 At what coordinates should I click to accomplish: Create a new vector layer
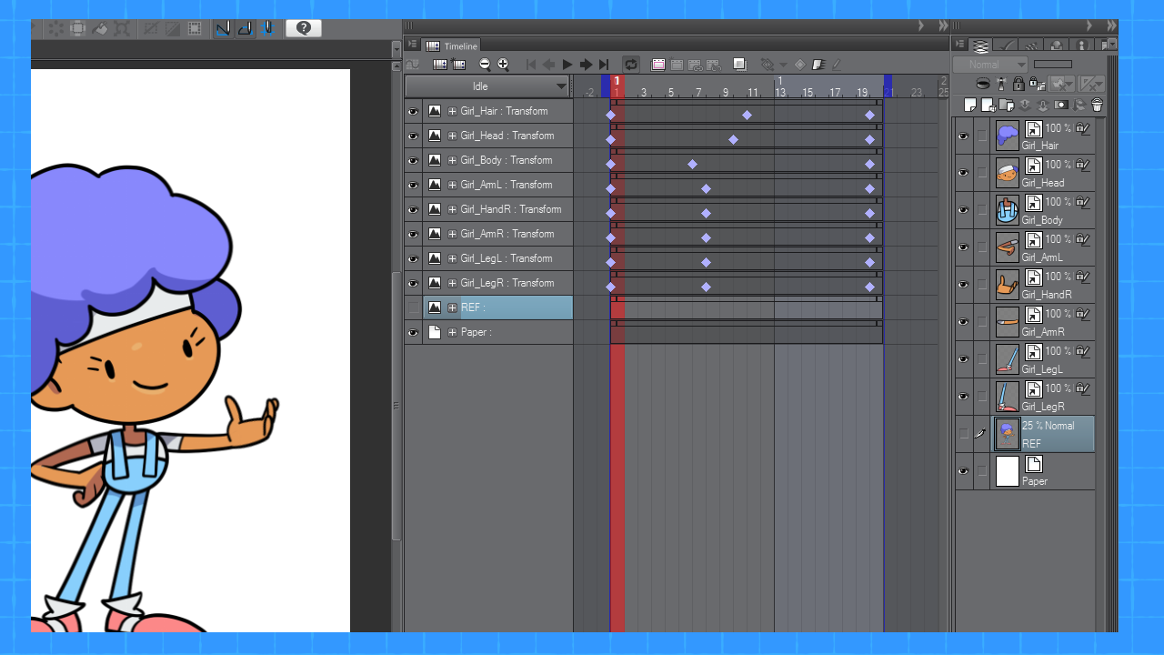click(988, 105)
